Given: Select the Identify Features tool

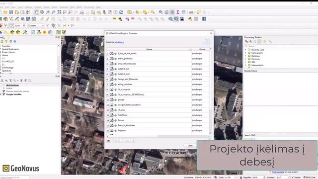Looking at the screenshot, I should point(160,12).
